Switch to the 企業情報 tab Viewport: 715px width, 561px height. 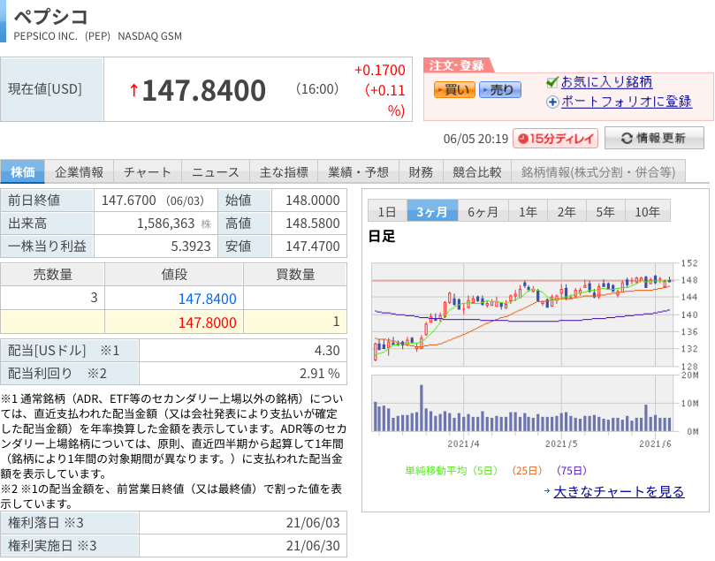coord(79,171)
